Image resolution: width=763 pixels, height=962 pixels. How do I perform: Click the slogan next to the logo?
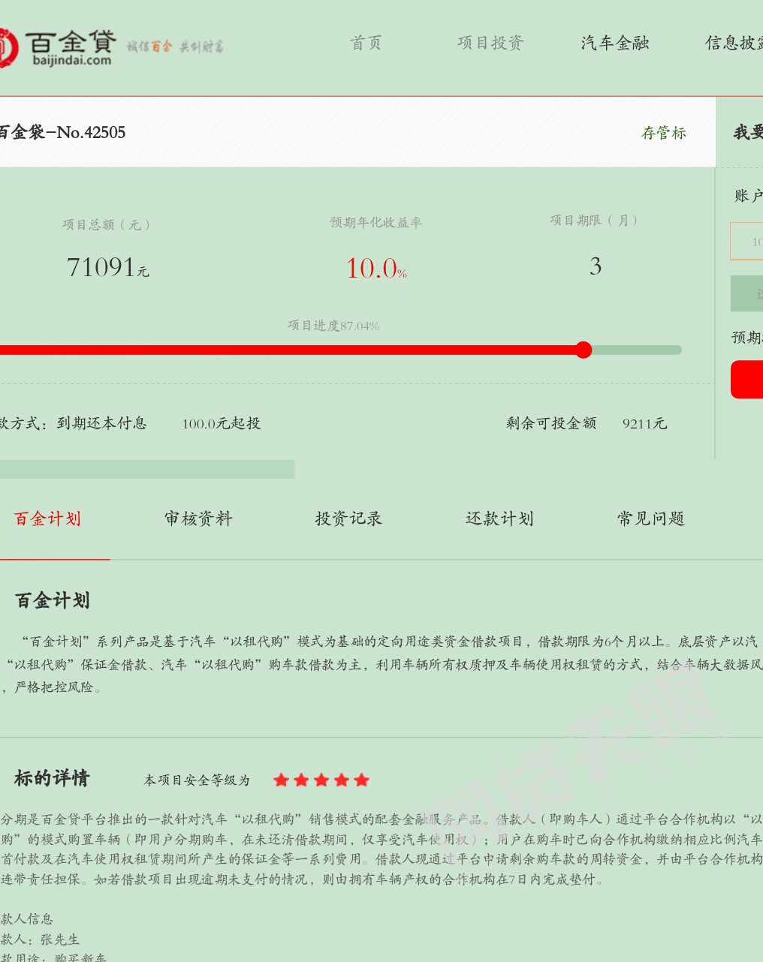point(175,47)
